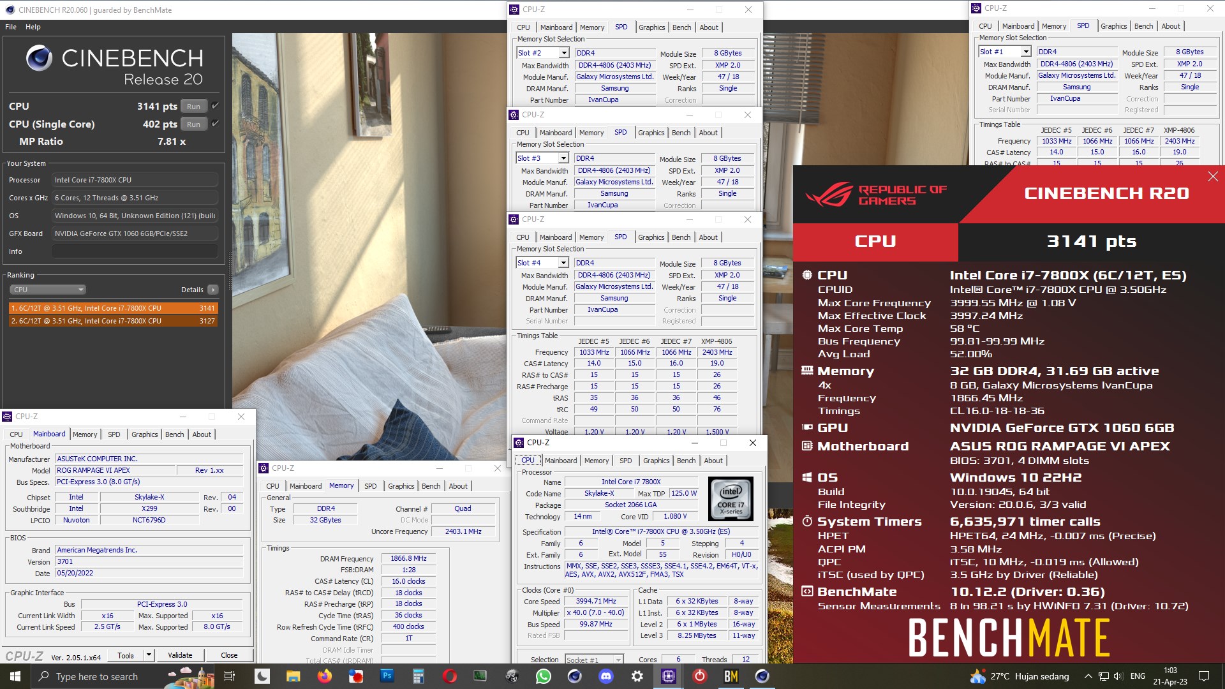Click the ENG language indicator
The image size is (1225, 689).
click(x=1138, y=676)
